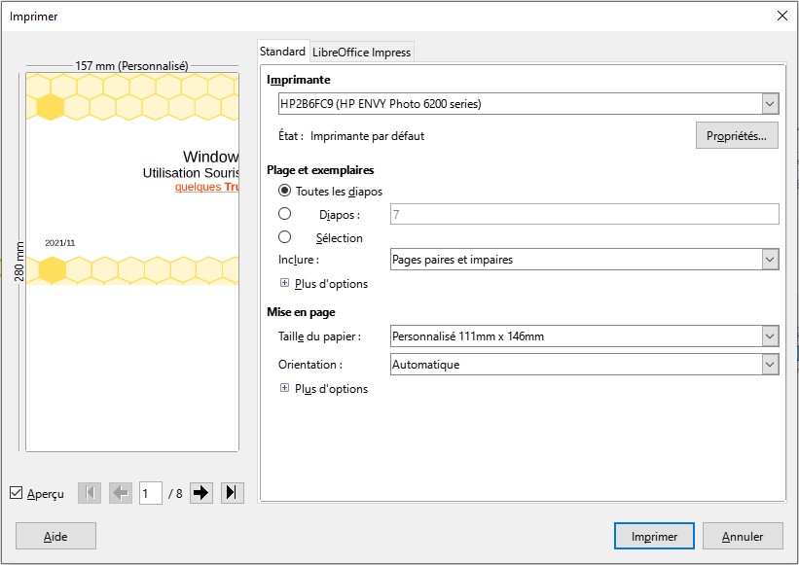799x565 pixels.
Task: Select the Standard tab
Action: [x=282, y=52]
